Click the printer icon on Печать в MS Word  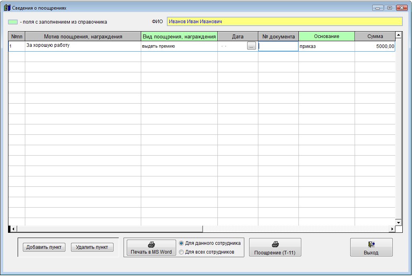click(151, 244)
